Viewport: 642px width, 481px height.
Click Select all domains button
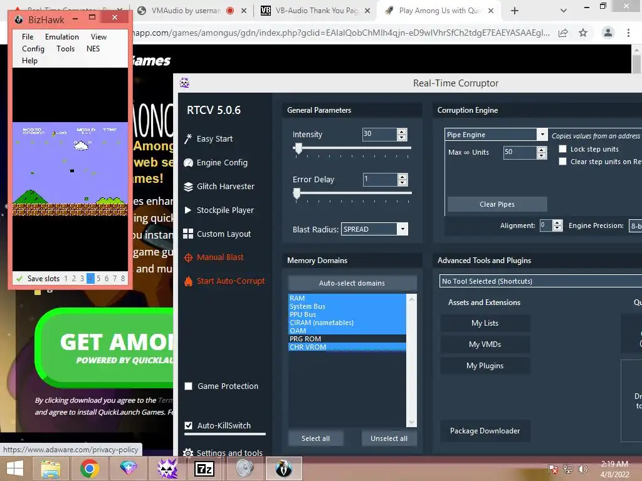(316, 438)
